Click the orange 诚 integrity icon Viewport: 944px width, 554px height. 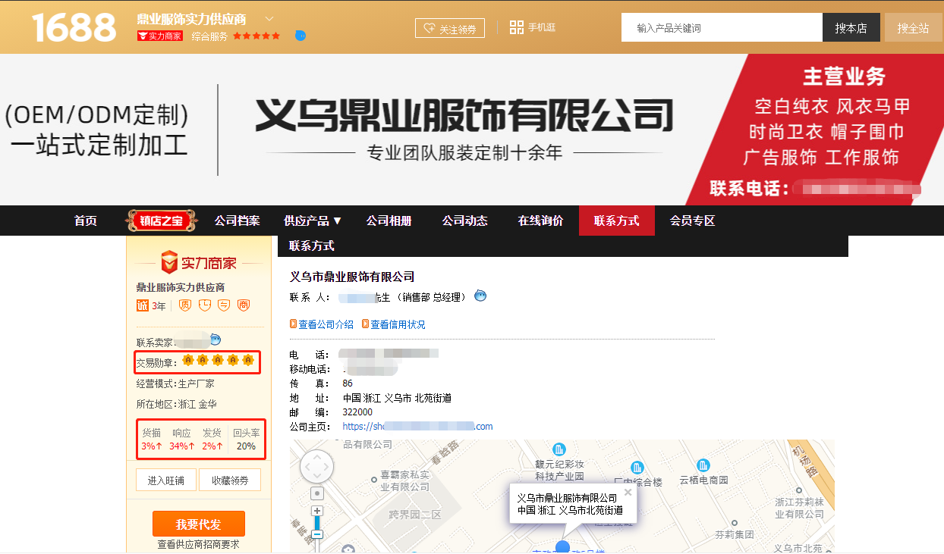pyautogui.click(x=143, y=305)
